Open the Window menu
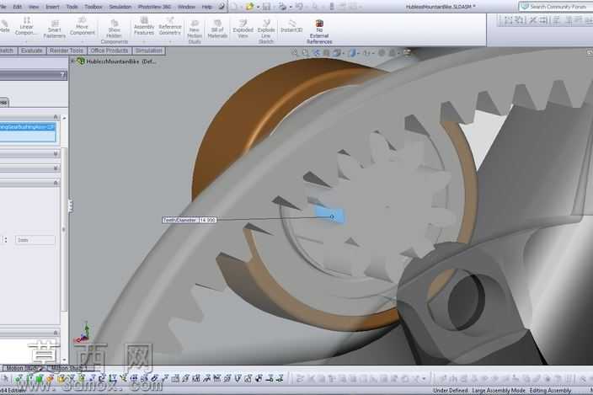This screenshot has width=593, height=395. coord(186,7)
